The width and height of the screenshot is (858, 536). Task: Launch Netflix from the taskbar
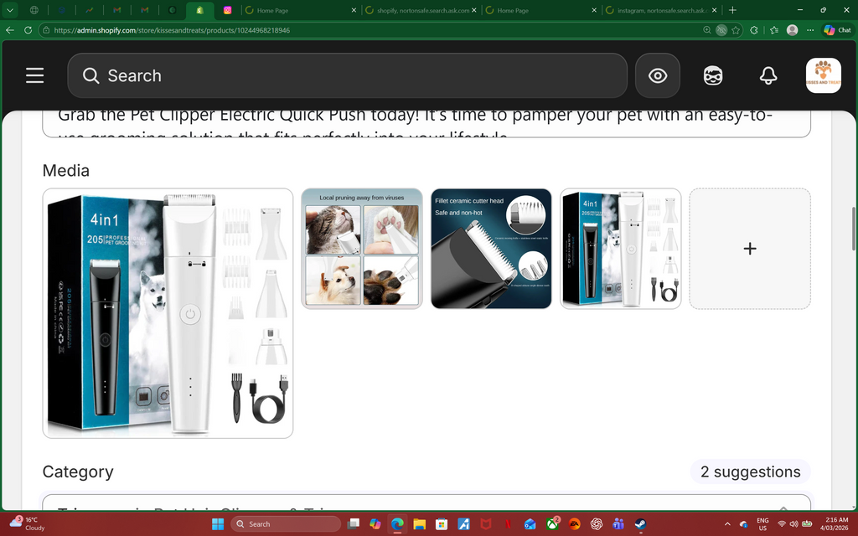508,524
